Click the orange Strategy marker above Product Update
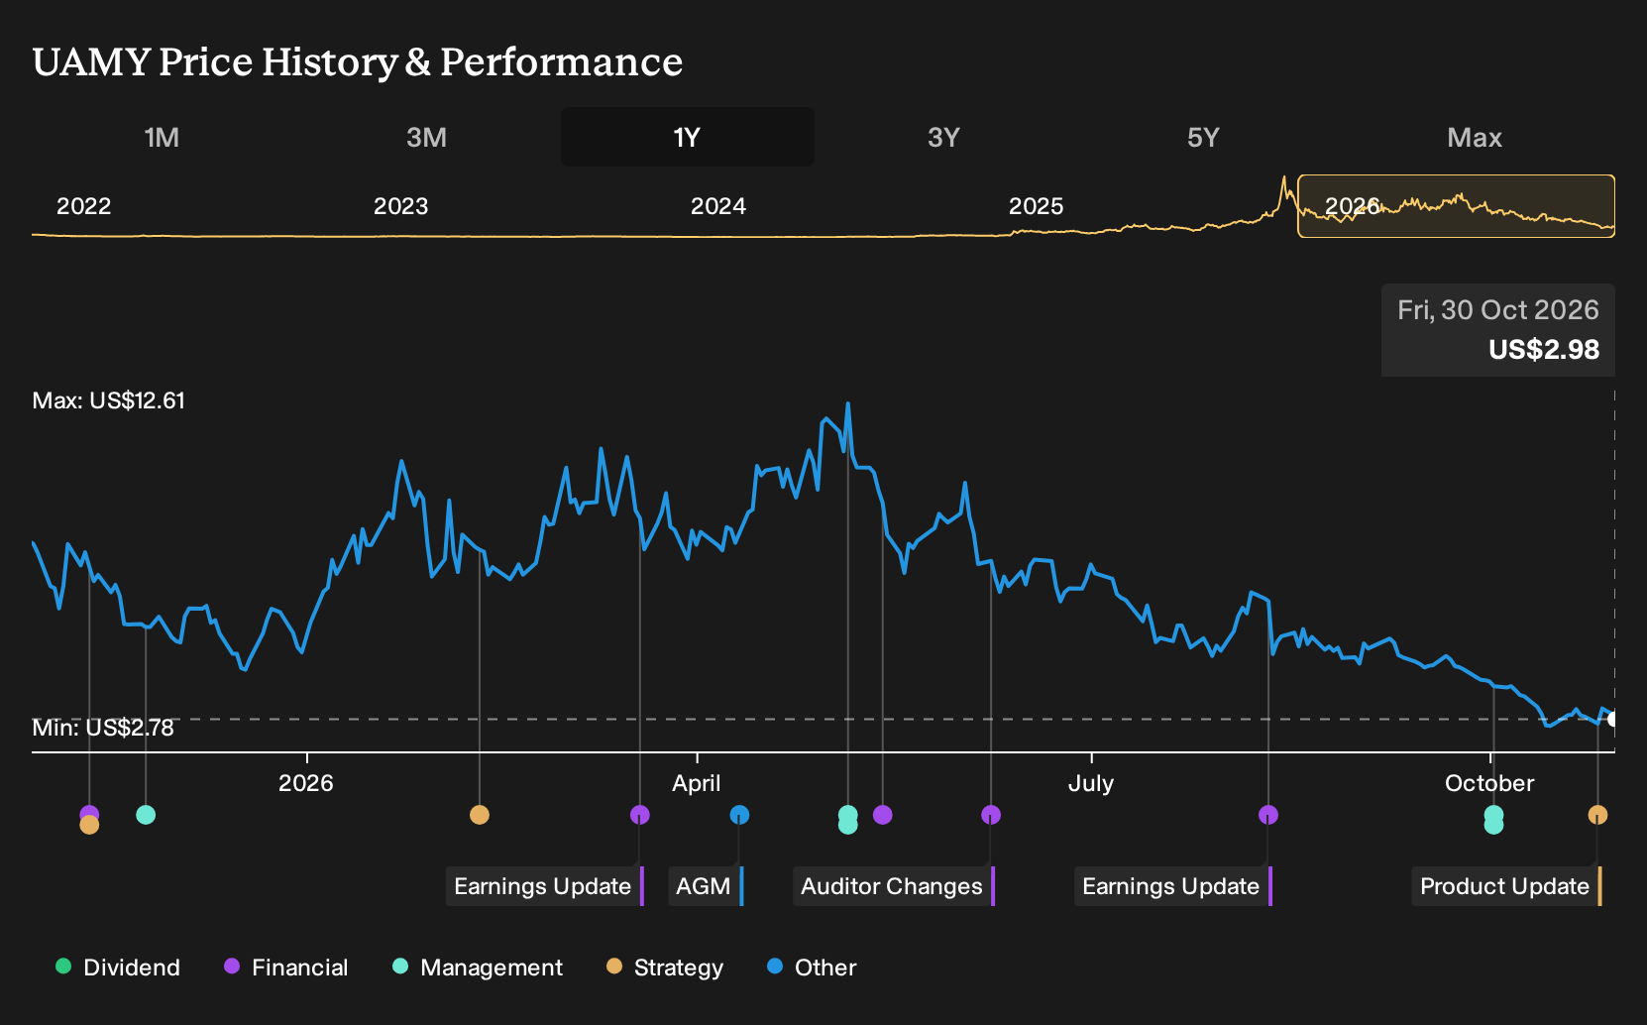The height and width of the screenshot is (1025, 1647). coord(1597,815)
